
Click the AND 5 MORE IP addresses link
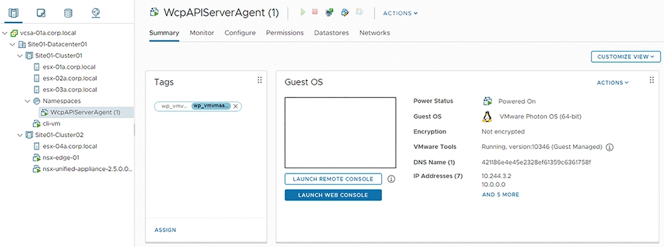(x=501, y=195)
